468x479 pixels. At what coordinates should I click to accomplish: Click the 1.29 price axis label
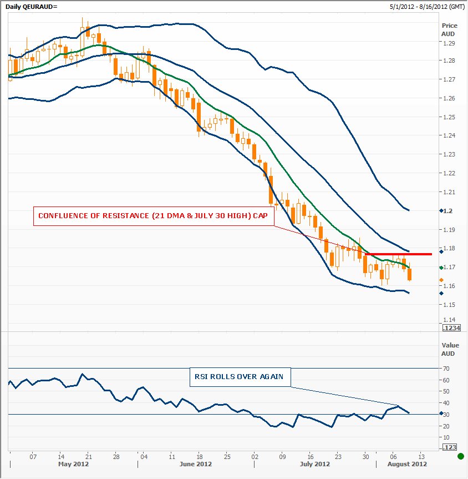[449, 43]
